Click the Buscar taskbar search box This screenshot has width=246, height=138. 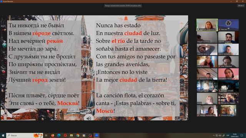(x=25, y=135)
